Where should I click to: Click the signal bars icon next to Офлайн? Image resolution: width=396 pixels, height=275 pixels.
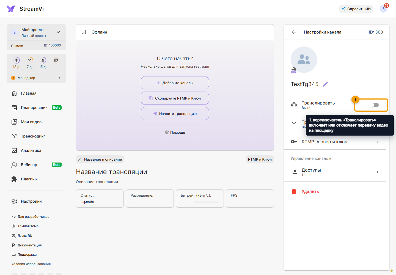click(84, 32)
